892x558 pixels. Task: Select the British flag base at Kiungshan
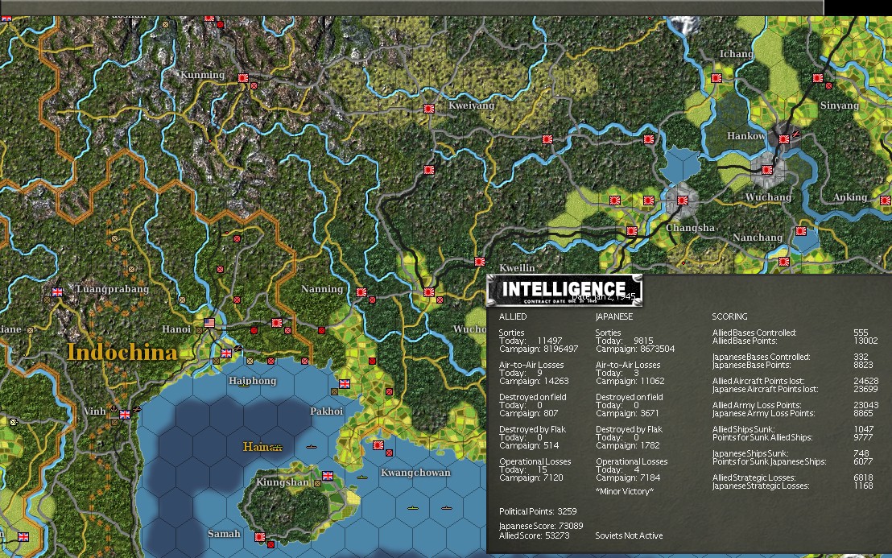click(x=328, y=476)
